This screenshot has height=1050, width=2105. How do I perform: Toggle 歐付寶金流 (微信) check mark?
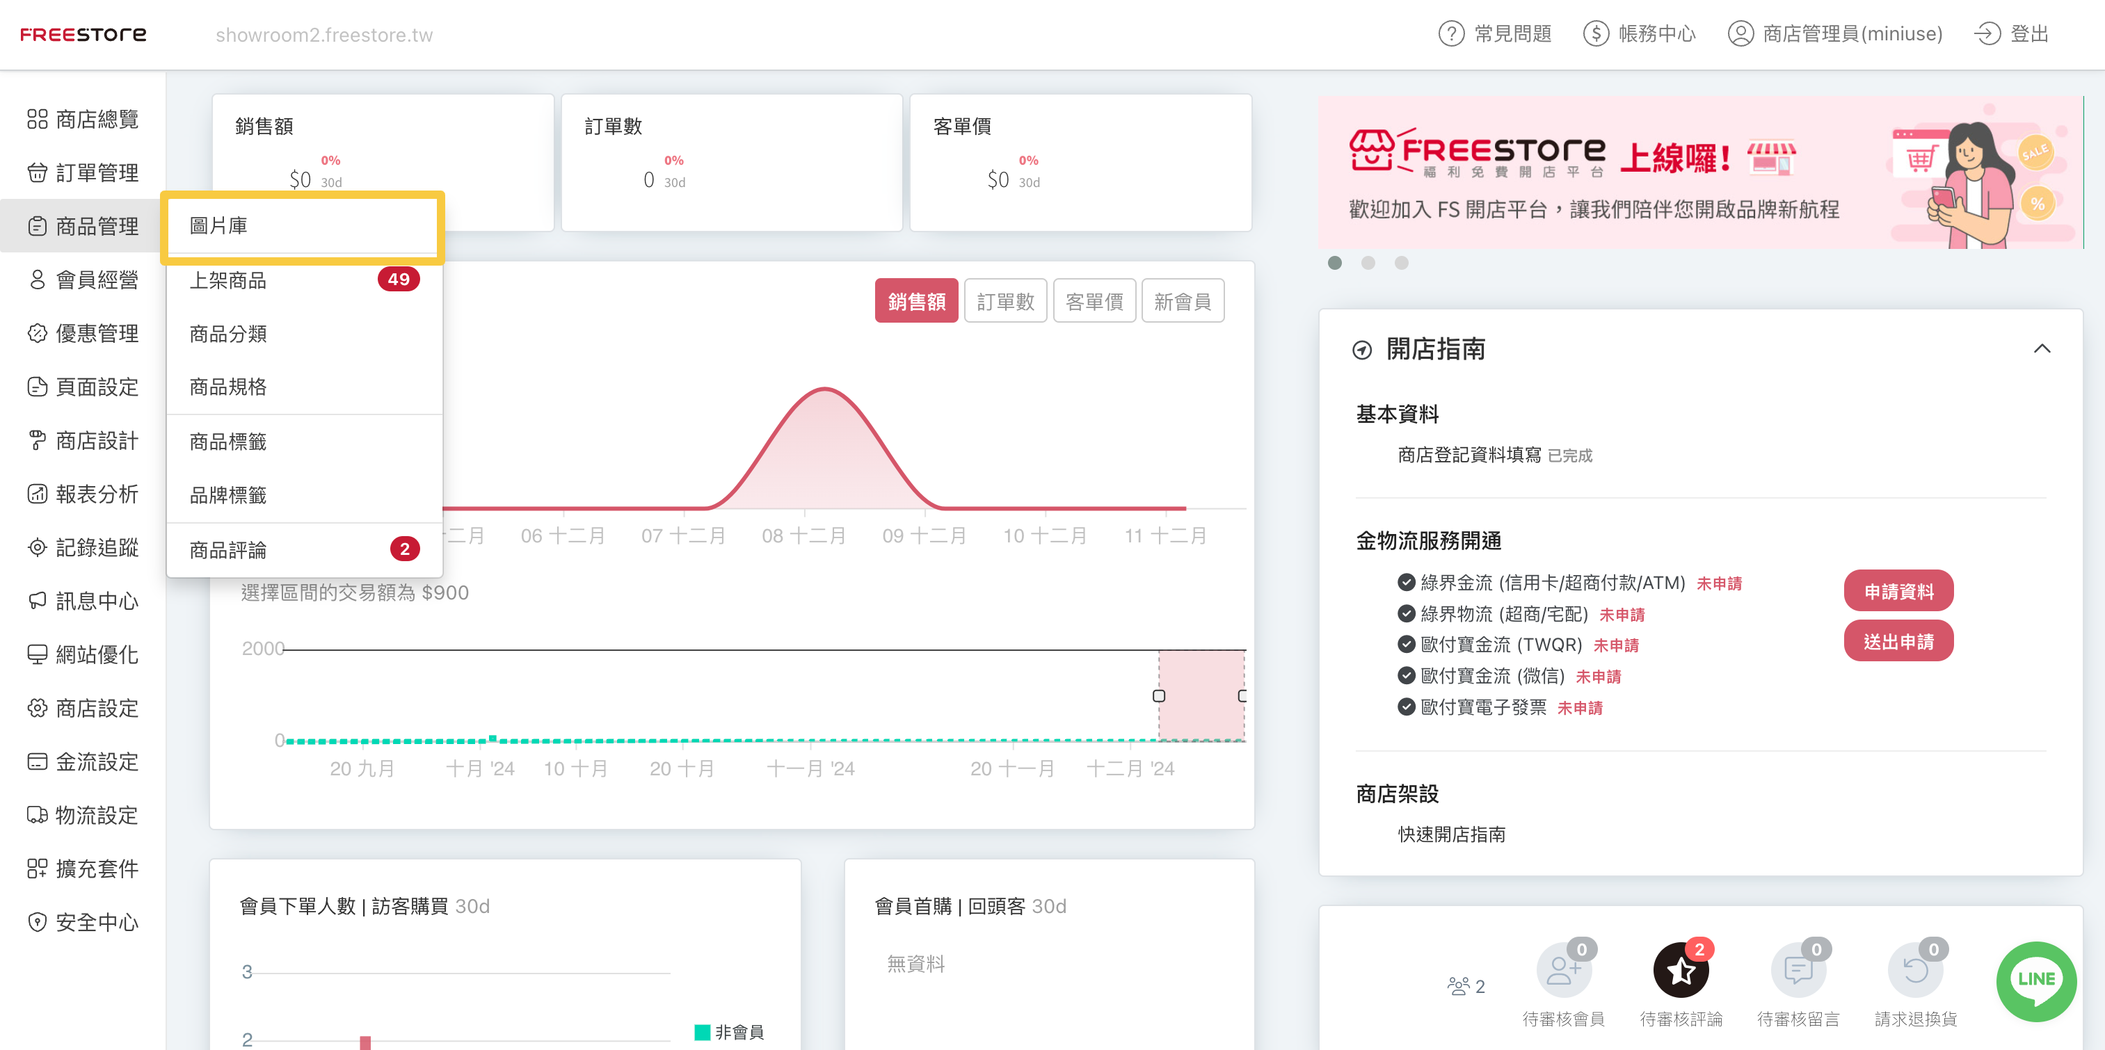[x=1405, y=676]
